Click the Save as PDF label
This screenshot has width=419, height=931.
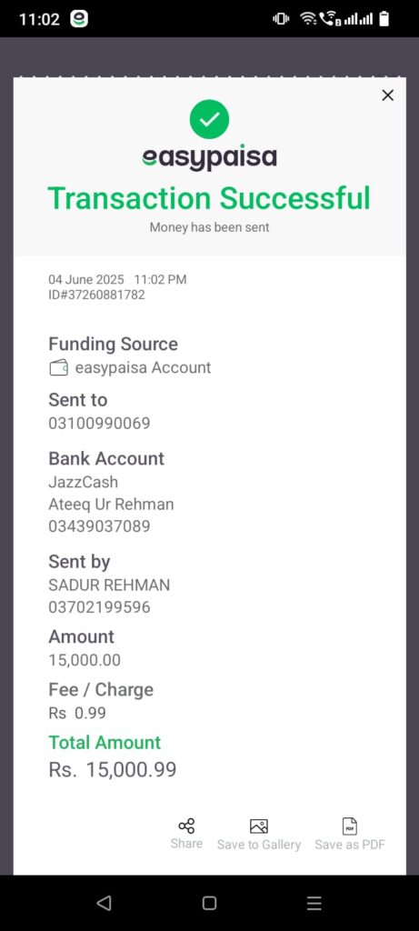tap(350, 845)
